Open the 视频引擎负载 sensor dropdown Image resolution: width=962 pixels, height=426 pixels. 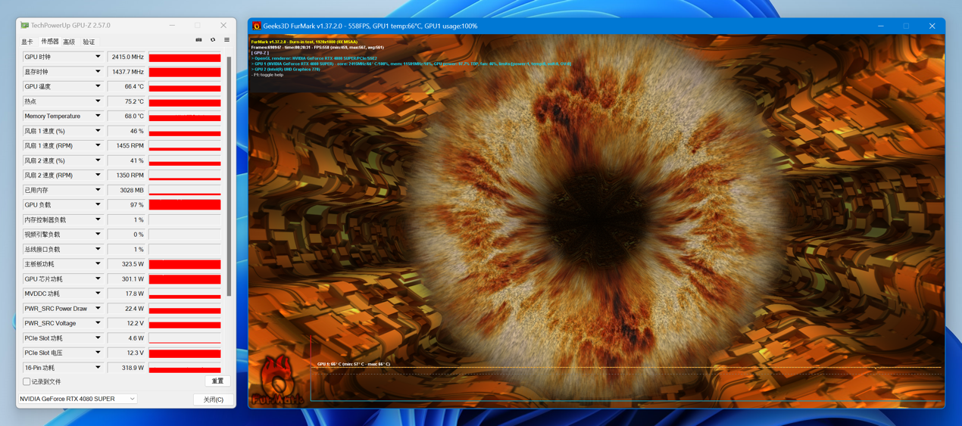(98, 235)
